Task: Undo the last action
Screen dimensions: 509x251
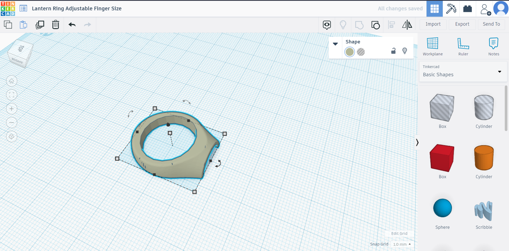Action: [x=72, y=25]
